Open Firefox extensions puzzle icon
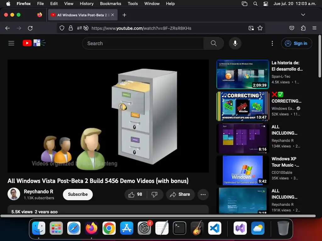The height and width of the screenshot is (241, 322). pos(303,28)
